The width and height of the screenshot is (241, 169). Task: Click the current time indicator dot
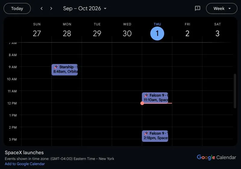[x=142, y=103]
